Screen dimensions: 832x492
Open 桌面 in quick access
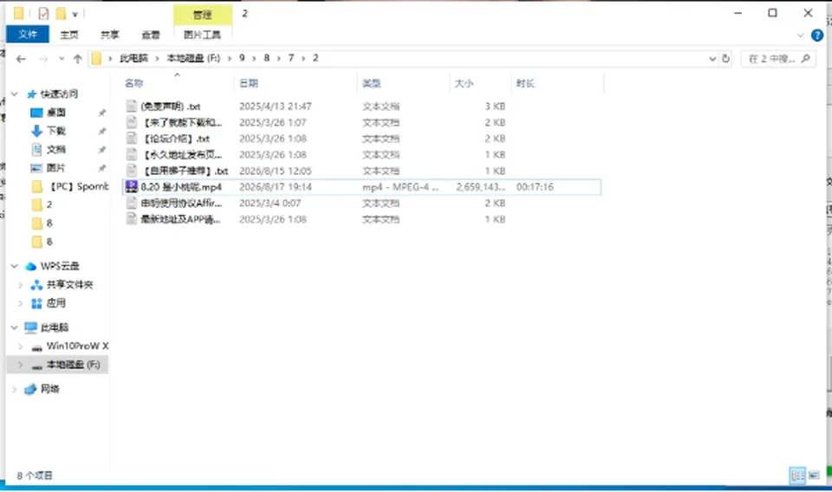click(56, 113)
